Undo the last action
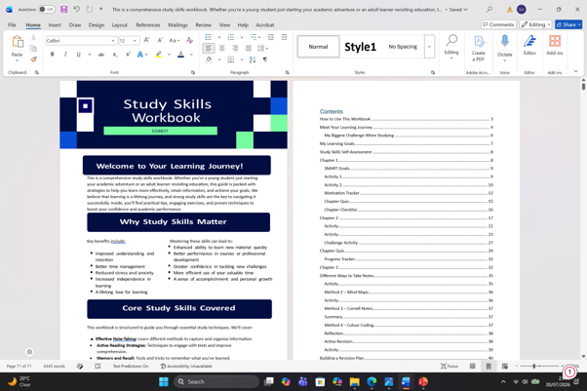The width and height of the screenshot is (587, 391). click(76, 10)
